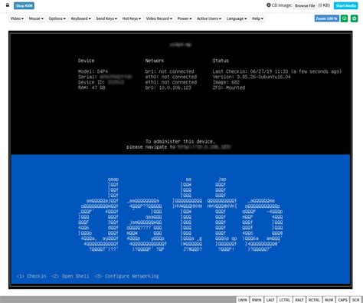This screenshot has width=363, height=303.
Task: Click the green monitor icon button
Action: pyautogui.click(x=344, y=18)
